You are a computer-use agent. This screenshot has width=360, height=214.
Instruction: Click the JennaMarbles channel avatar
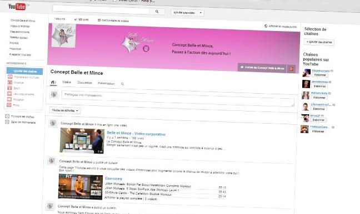pos(306,84)
